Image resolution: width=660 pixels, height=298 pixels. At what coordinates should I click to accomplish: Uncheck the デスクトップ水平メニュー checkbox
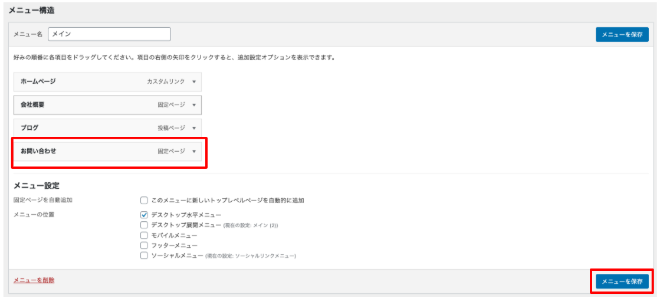(x=144, y=215)
